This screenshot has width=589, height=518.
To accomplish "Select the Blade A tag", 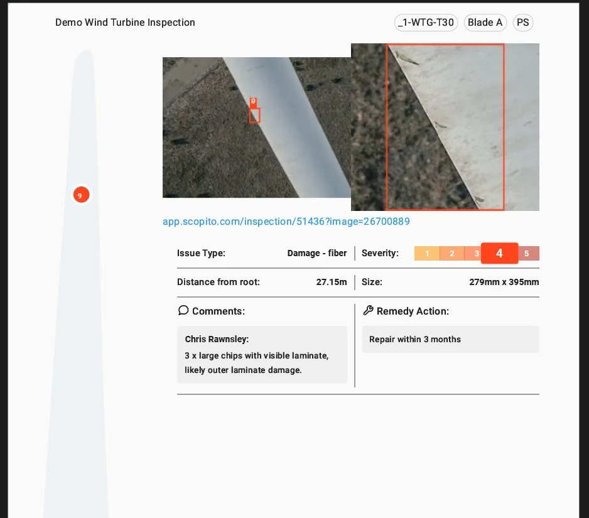I will pyautogui.click(x=485, y=23).
